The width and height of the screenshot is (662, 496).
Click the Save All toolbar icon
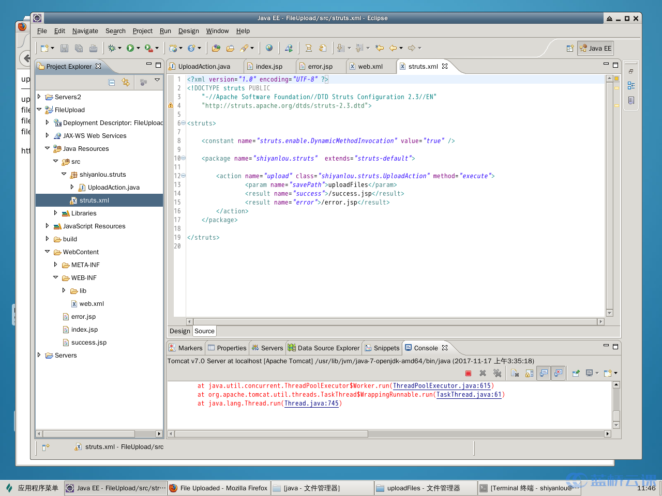(x=79, y=48)
